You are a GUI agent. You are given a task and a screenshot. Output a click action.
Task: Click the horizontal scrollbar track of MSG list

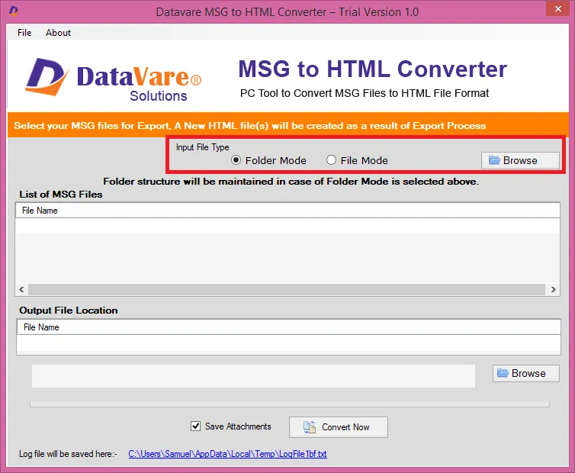click(x=287, y=290)
